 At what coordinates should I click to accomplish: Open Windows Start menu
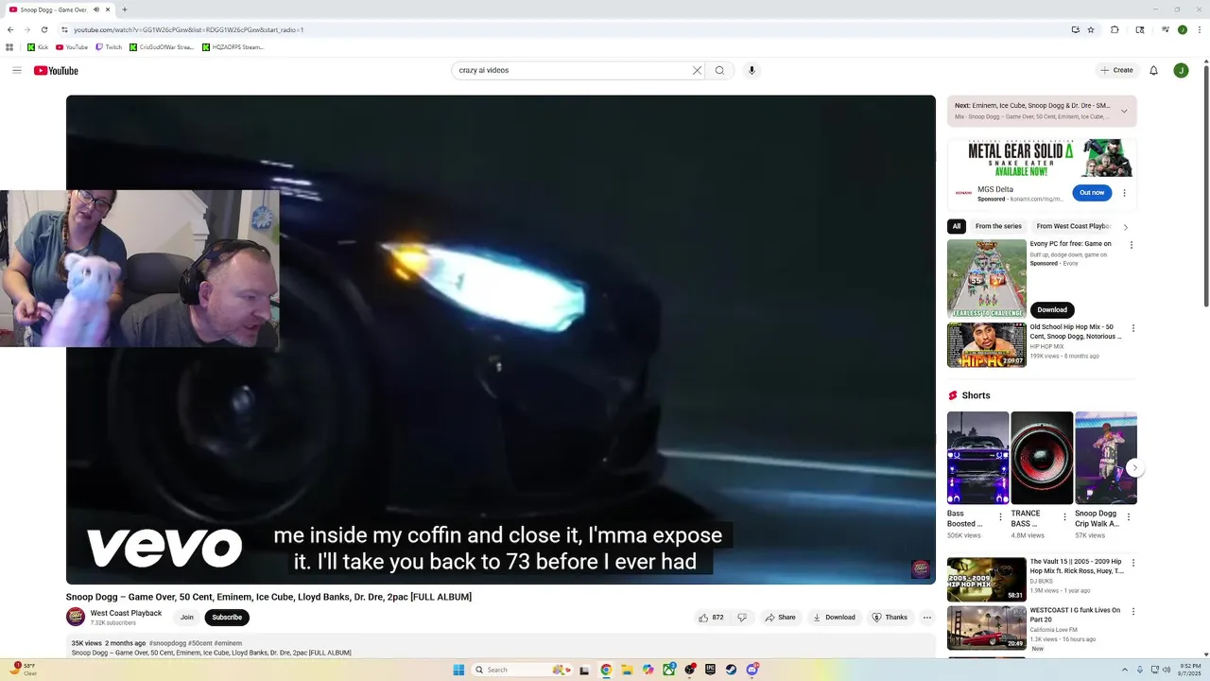(x=458, y=670)
